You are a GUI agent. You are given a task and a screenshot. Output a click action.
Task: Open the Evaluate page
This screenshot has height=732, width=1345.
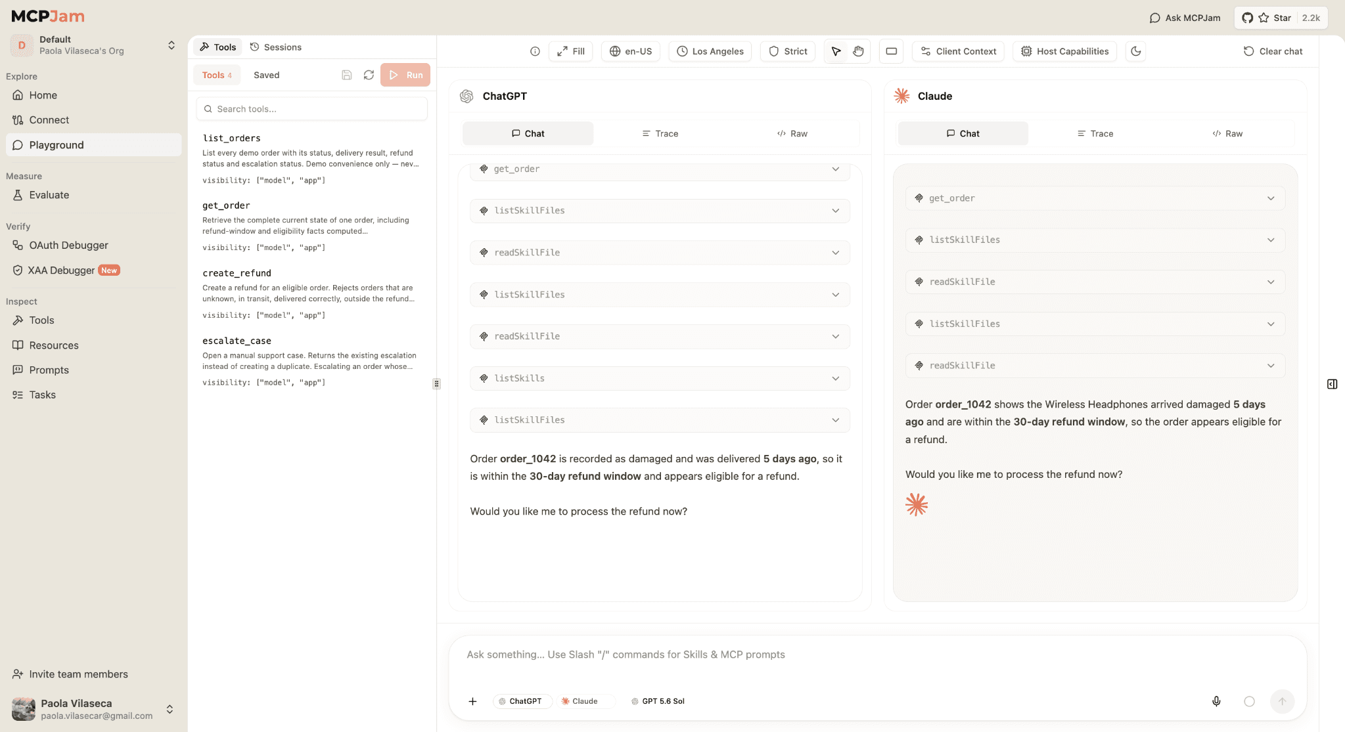pos(93,195)
